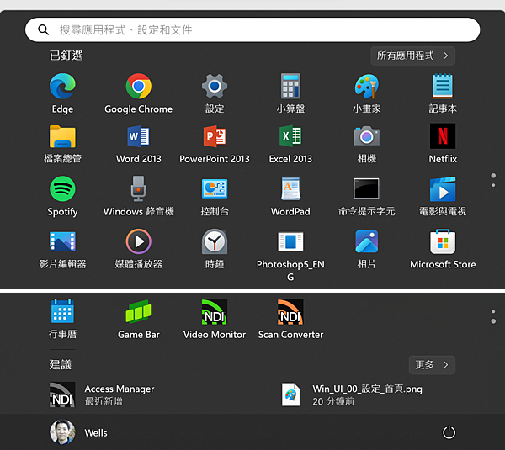The image size is (505, 450).
Task: Click the power button
Action: [x=449, y=432]
